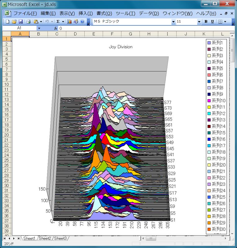The height and width of the screenshot is (248, 237).
Task: Click the Select All corner button
Action: click(7, 34)
